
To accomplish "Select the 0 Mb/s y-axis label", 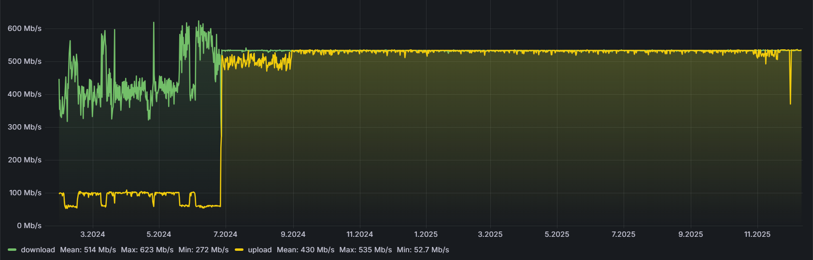I will [29, 226].
